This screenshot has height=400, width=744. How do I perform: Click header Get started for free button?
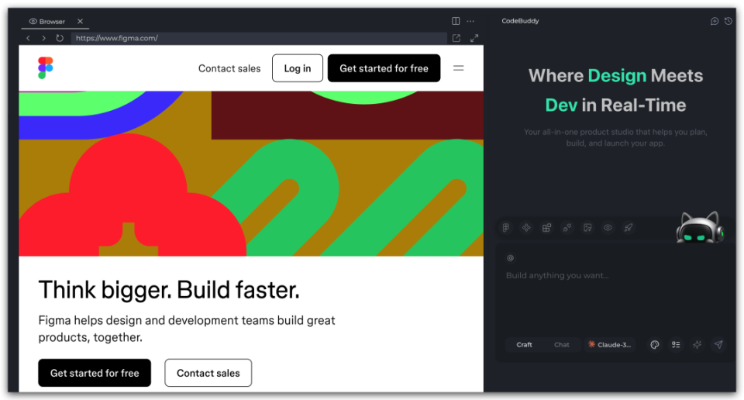tap(384, 68)
